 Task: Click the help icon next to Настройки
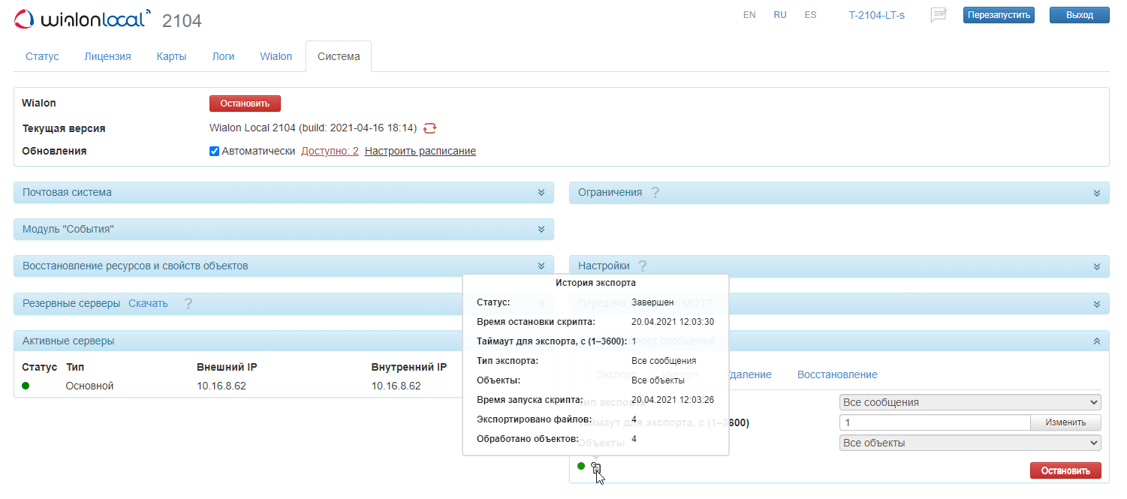click(643, 266)
